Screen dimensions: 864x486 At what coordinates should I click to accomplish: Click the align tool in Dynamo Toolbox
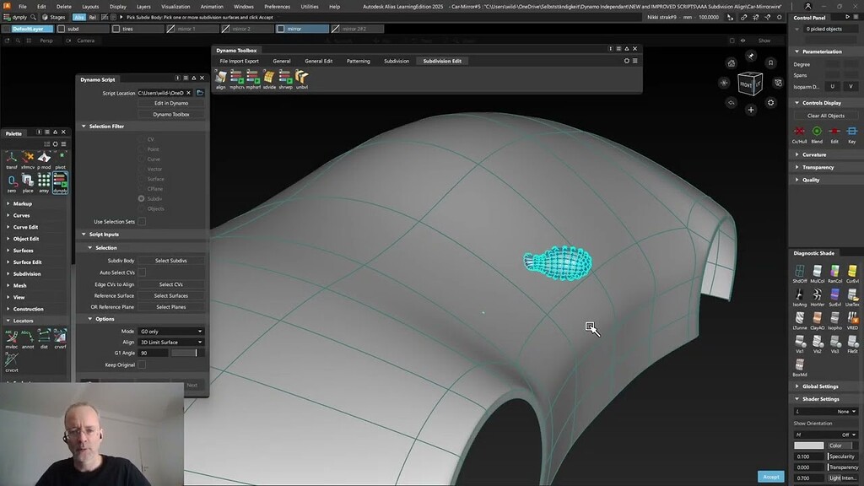[221, 77]
